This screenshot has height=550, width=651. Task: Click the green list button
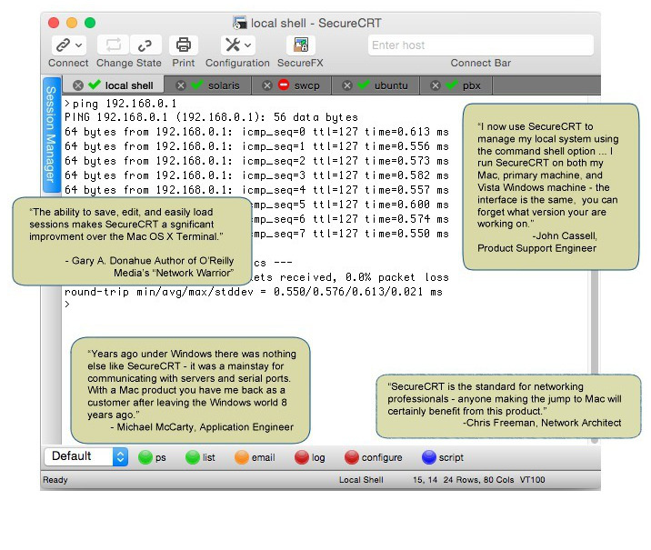click(193, 457)
